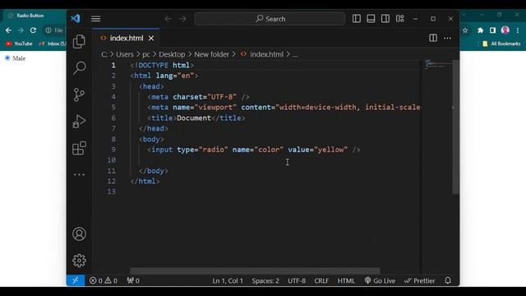The image size is (526, 296).
Task: Toggle the secondary side bar layout icon
Action: [385, 18]
